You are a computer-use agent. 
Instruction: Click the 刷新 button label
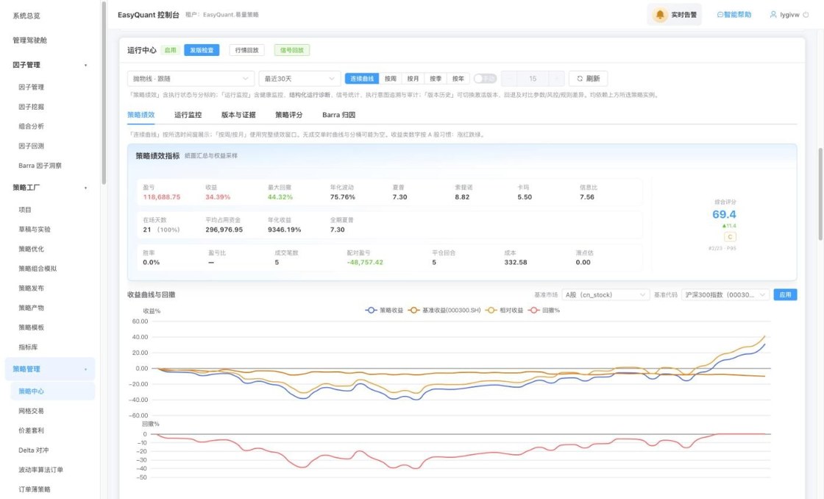pos(593,78)
